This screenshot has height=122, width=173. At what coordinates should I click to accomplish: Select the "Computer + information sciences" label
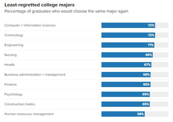click(x=30, y=25)
